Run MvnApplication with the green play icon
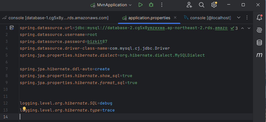The width and height of the screenshot is (266, 122). [x=140, y=5]
